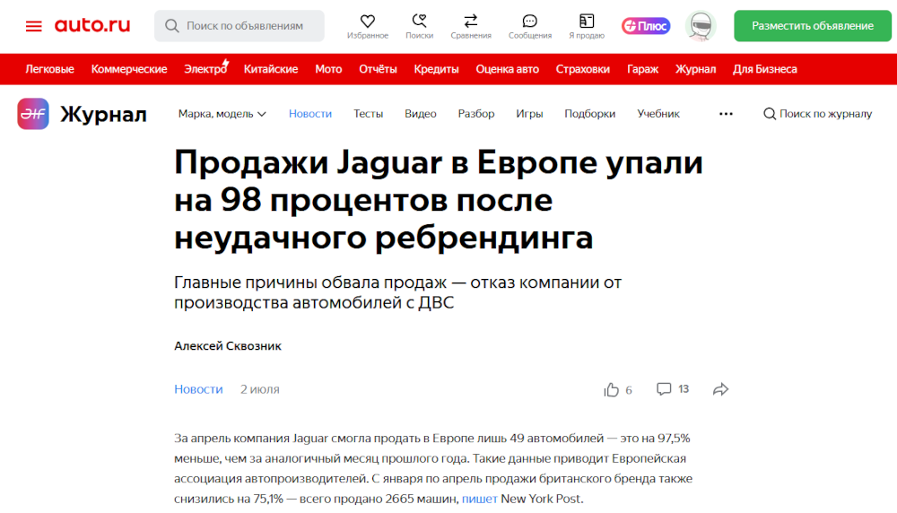The width and height of the screenshot is (897, 513).
Task: Click the article headline Продажи Jaguar в Европе
Action: (x=439, y=200)
